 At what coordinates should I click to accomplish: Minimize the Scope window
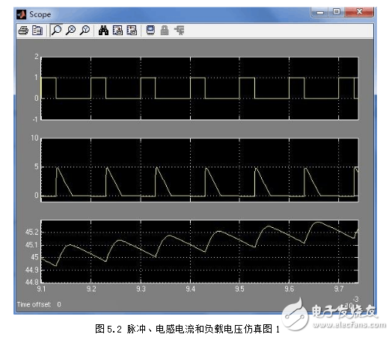(x=320, y=12)
